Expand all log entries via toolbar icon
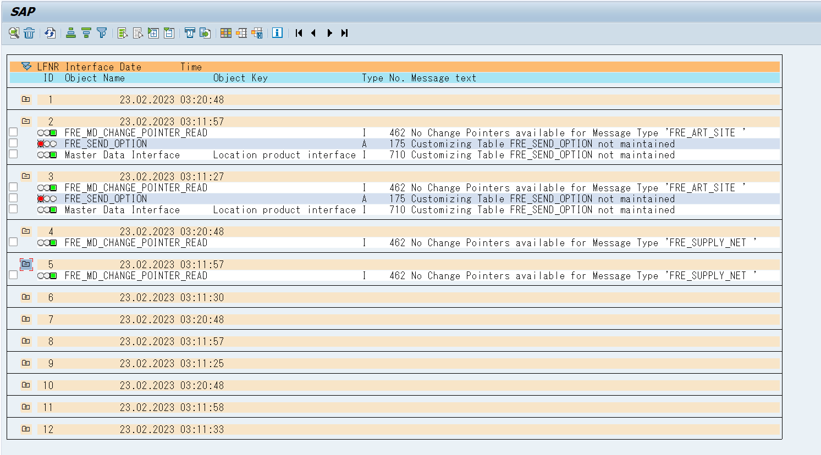The width and height of the screenshot is (821, 455). click(x=153, y=33)
